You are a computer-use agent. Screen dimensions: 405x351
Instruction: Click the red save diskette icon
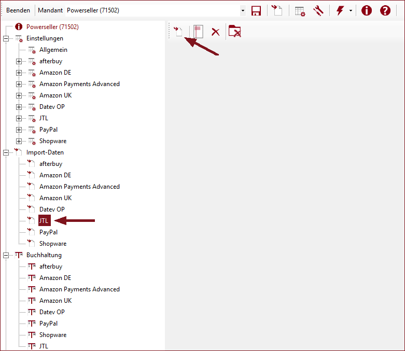(256, 11)
